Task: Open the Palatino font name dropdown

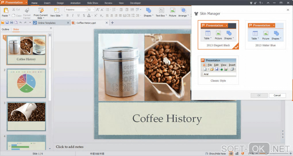Action: (x=85, y=10)
